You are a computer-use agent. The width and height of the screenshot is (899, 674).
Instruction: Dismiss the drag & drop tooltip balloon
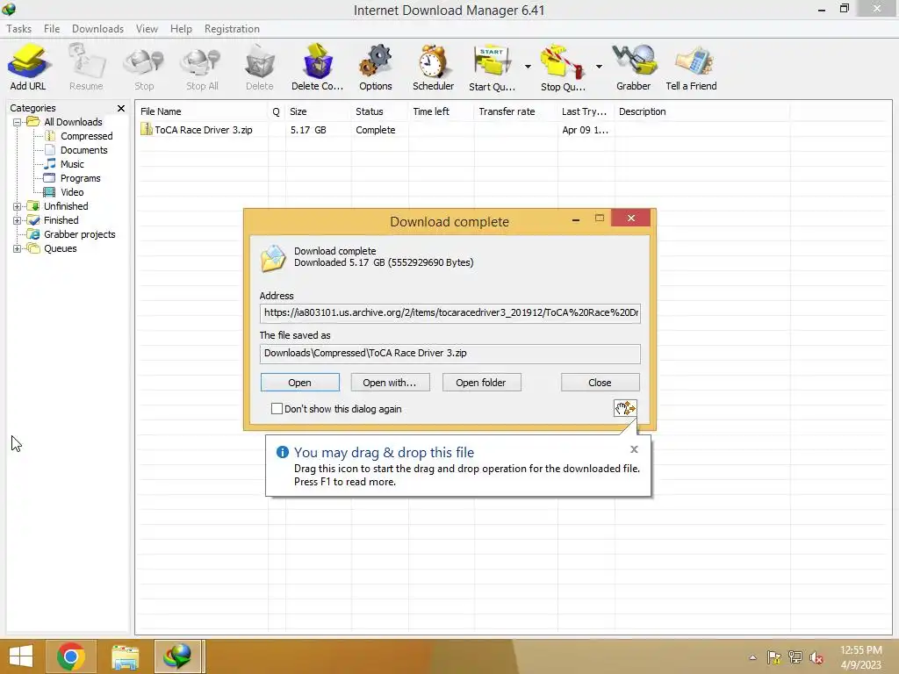(634, 449)
